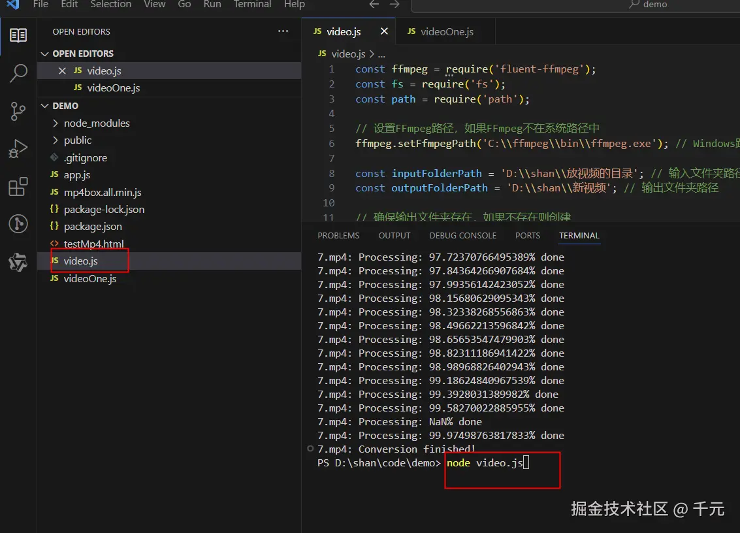Screen dimensions: 740x533
Task: Select the TERMINAL panel tab
Action: tap(579, 236)
